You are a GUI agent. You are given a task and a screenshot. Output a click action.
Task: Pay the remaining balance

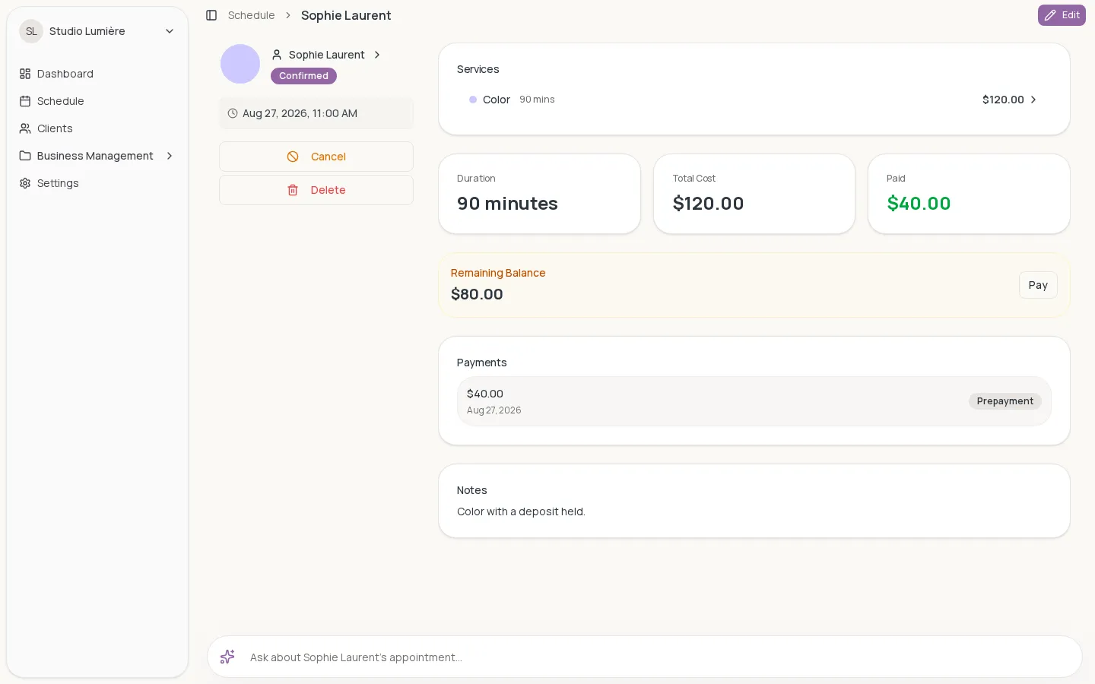(x=1038, y=285)
